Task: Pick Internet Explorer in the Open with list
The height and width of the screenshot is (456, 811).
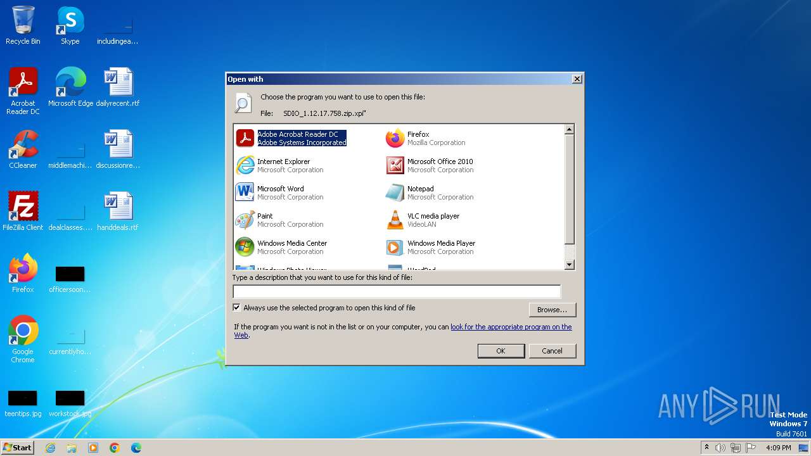Action: (279, 165)
